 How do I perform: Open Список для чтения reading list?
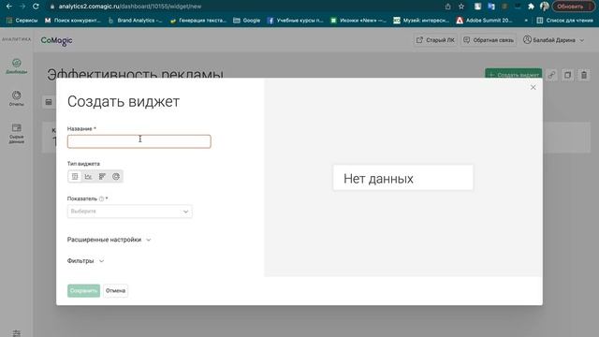564,21
